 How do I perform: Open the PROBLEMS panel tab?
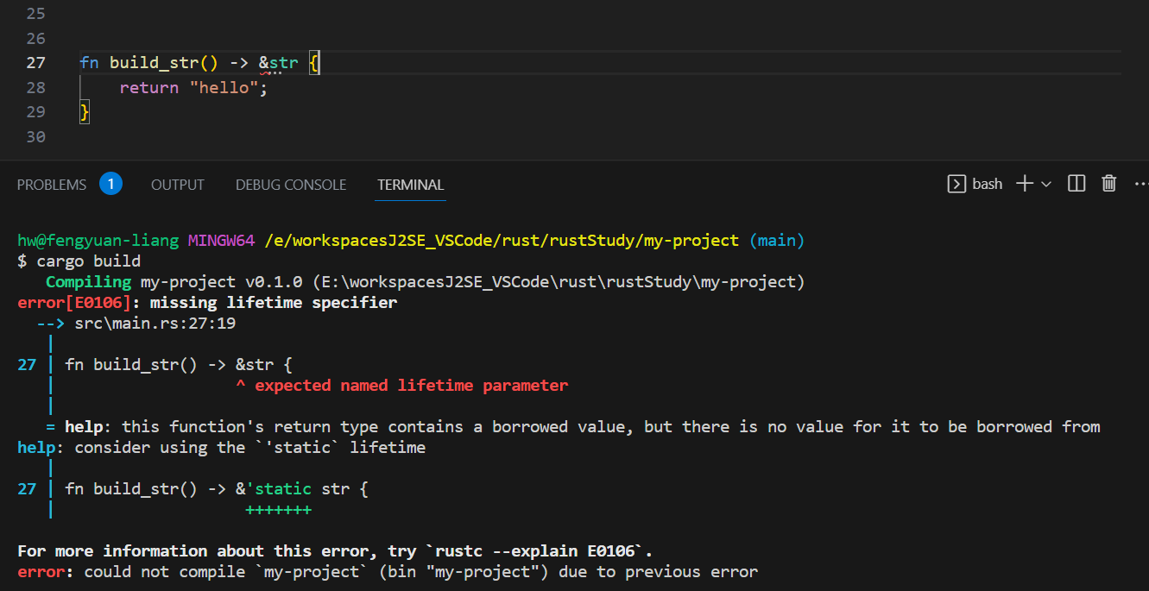pyautogui.click(x=52, y=185)
